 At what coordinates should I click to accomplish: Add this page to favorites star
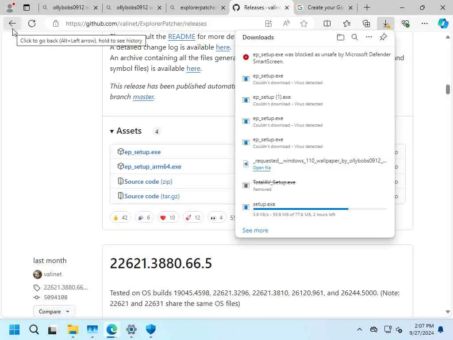(x=303, y=23)
